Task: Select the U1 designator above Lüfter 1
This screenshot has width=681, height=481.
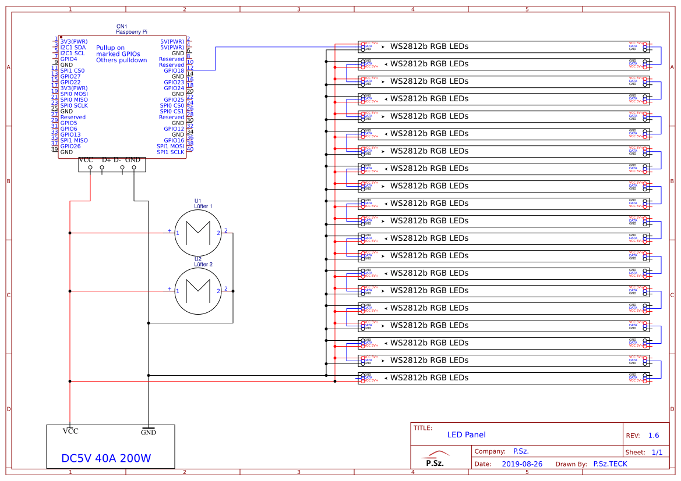Action: coord(197,201)
